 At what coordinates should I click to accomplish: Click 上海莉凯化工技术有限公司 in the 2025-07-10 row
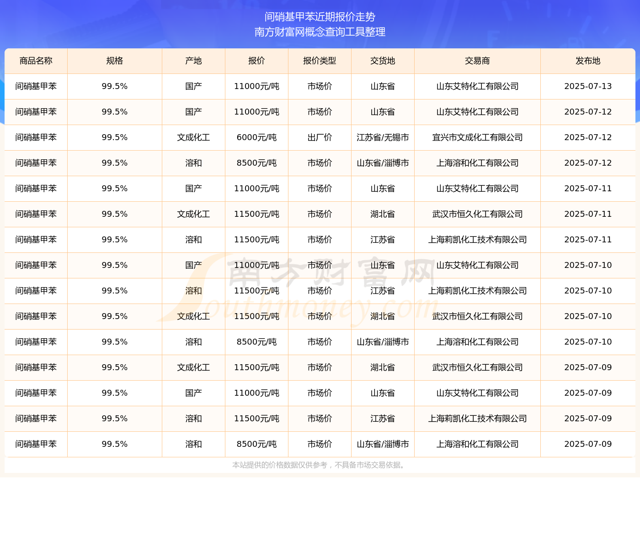click(x=477, y=291)
